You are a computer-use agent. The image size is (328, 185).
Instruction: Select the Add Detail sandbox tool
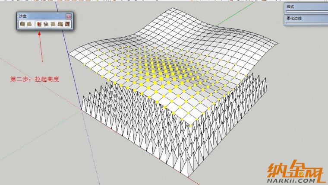click(60, 24)
